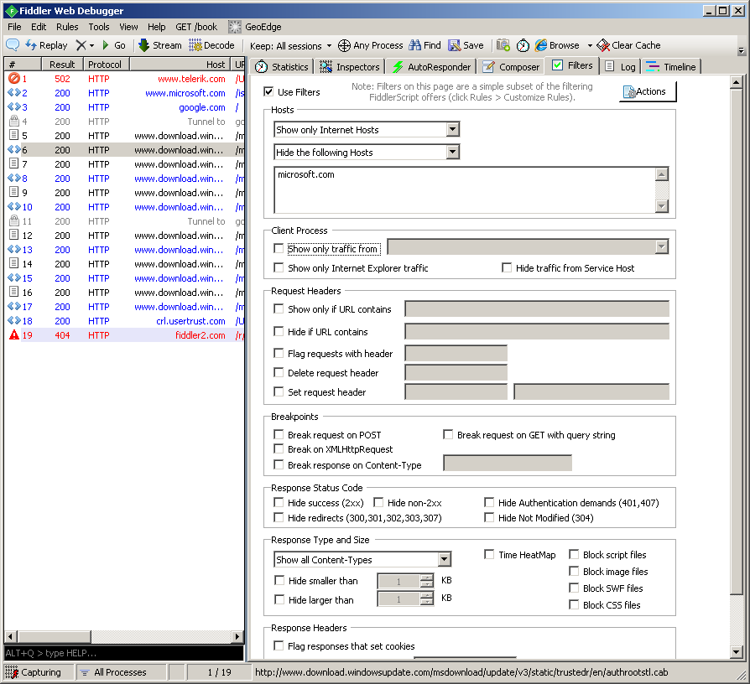Click the Any Process target icon
Screen dimensions: 750x684
click(x=344, y=45)
